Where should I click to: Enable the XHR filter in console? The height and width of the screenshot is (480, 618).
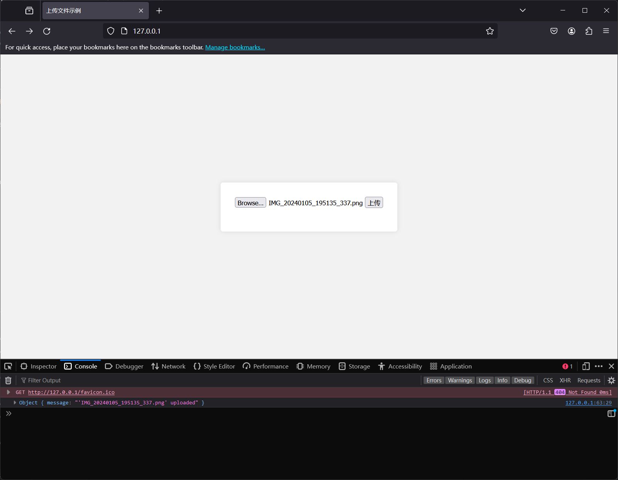[565, 380]
